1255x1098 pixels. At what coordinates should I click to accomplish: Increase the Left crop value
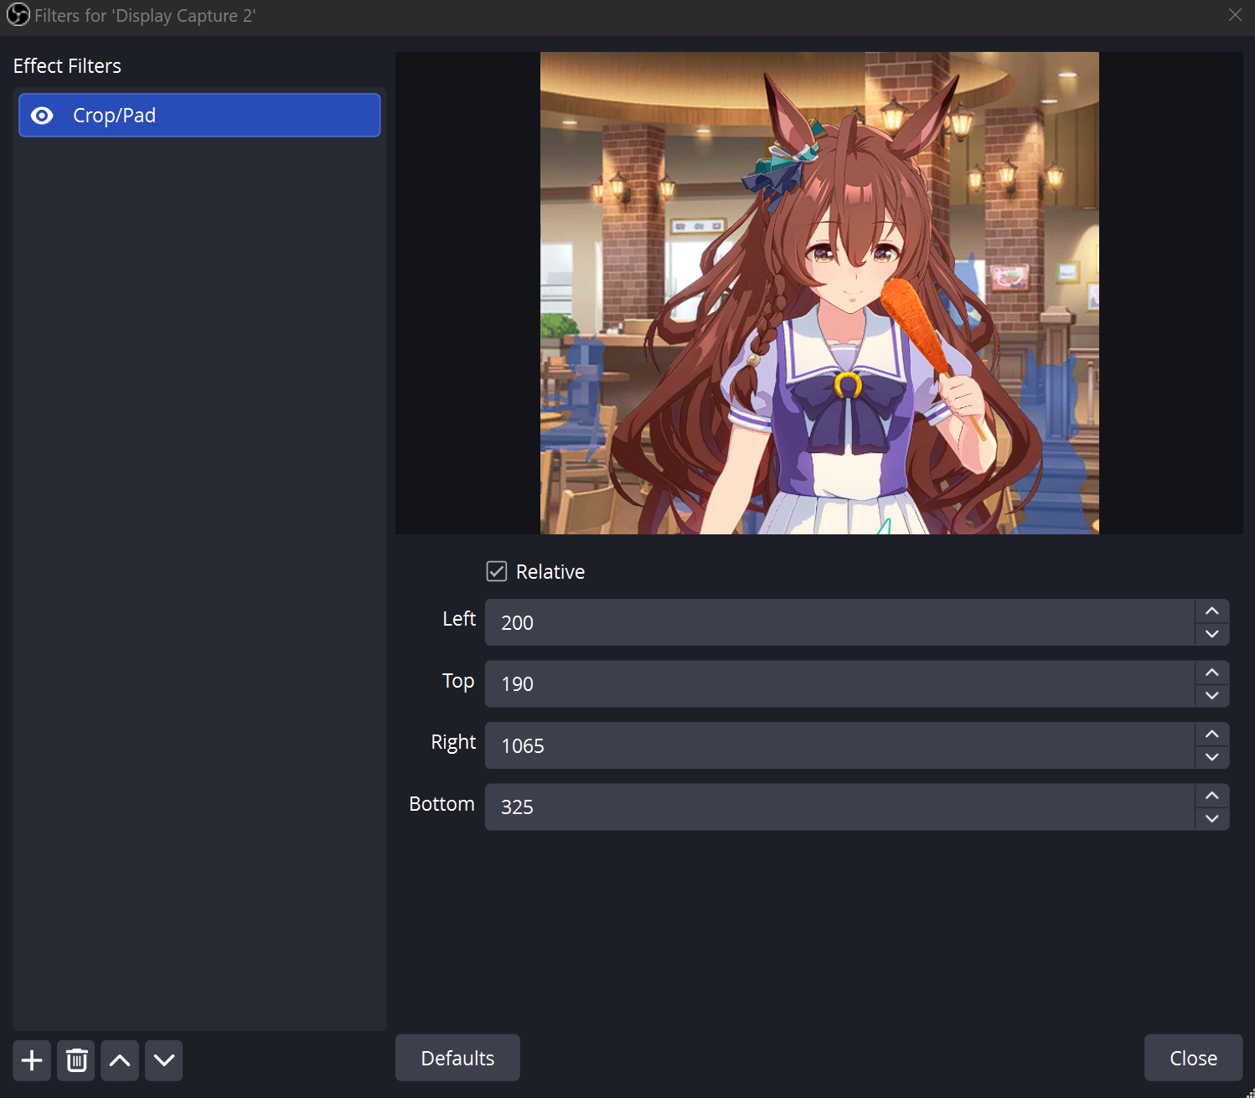[1212, 611]
